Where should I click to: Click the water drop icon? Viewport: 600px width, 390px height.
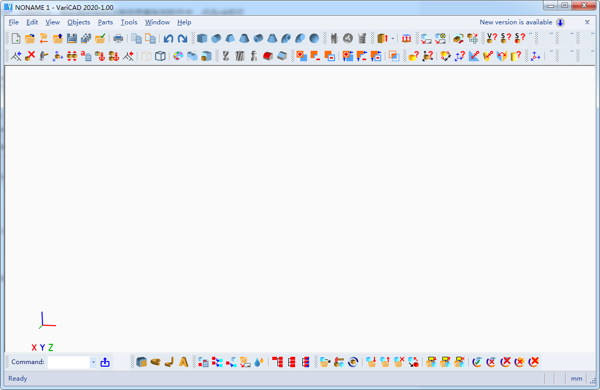pos(259,362)
